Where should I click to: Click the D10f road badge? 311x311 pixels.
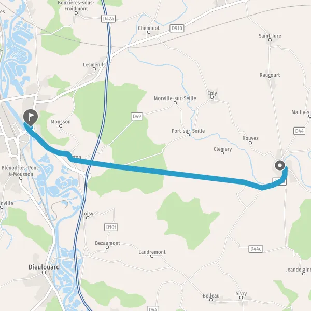(111, 227)
